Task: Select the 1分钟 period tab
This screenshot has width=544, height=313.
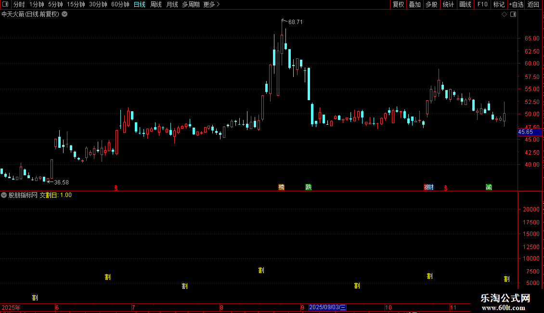Action: pyautogui.click(x=37, y=4)
